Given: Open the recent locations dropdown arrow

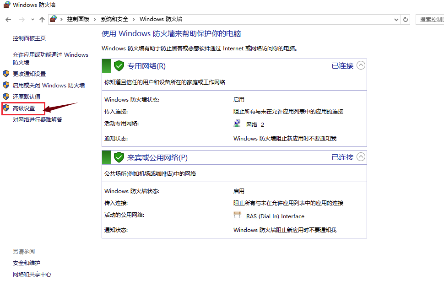Looking at the screenshot, I should pyautogui.click(x=32, y=19).
